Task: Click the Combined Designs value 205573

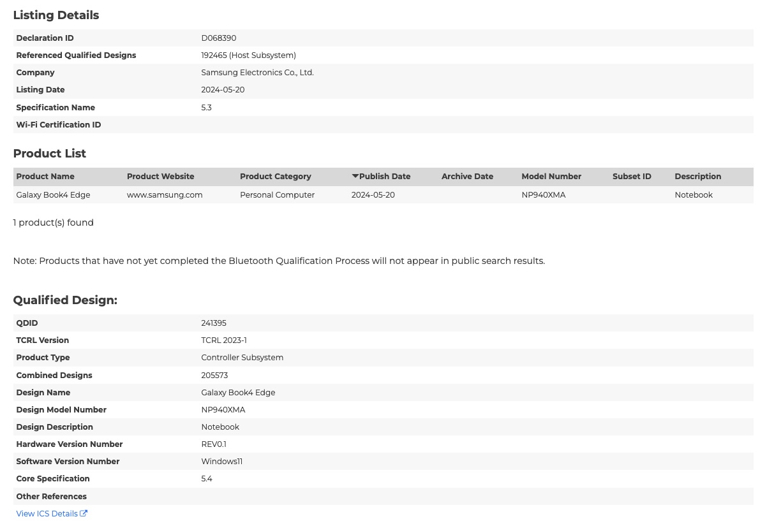Action: (214, 376)
